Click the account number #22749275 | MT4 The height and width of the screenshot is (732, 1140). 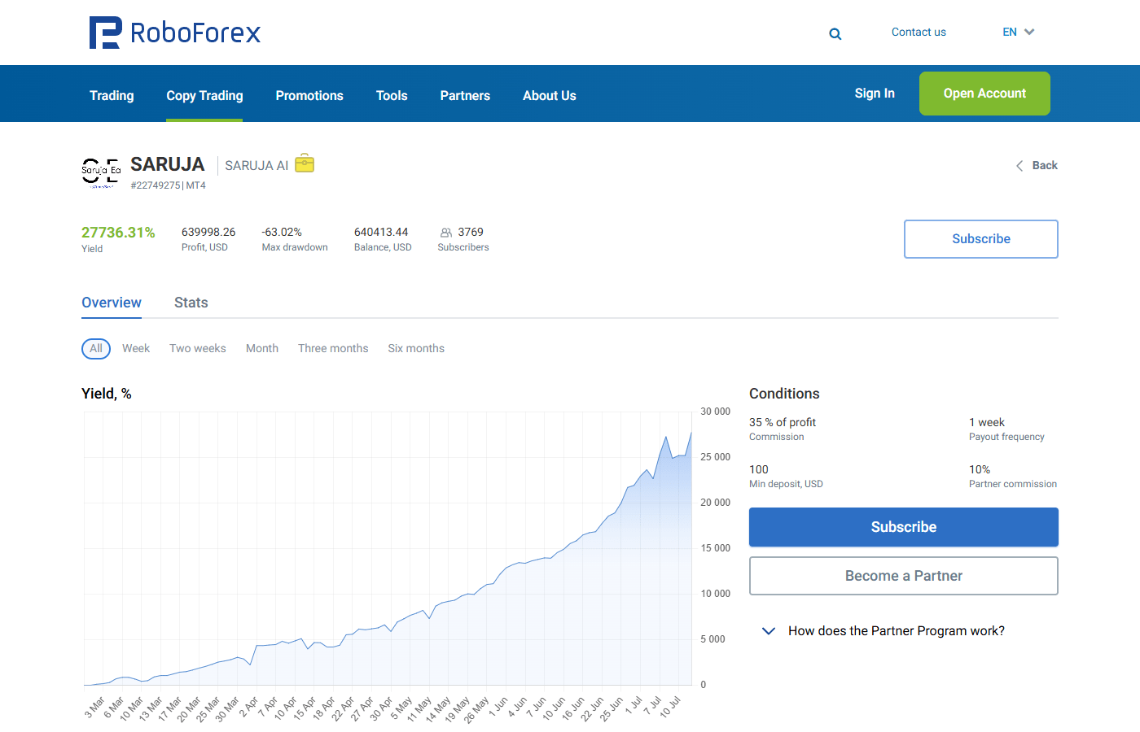point(169,185)
